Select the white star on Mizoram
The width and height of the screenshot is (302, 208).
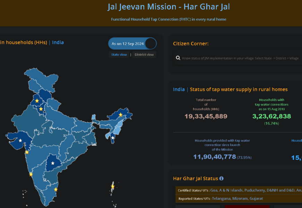tap(113, 138)
